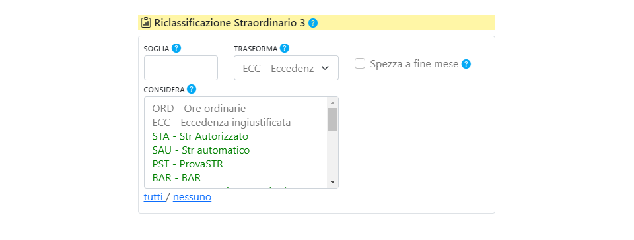Click the tutti link
Screen dimensions: 634x240
click(x=153, y=197)
